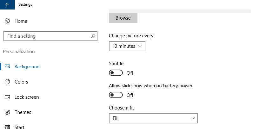This screenshot has width=253, height=137.
Task: Click the Find a setting field
Action: (50, 36)
